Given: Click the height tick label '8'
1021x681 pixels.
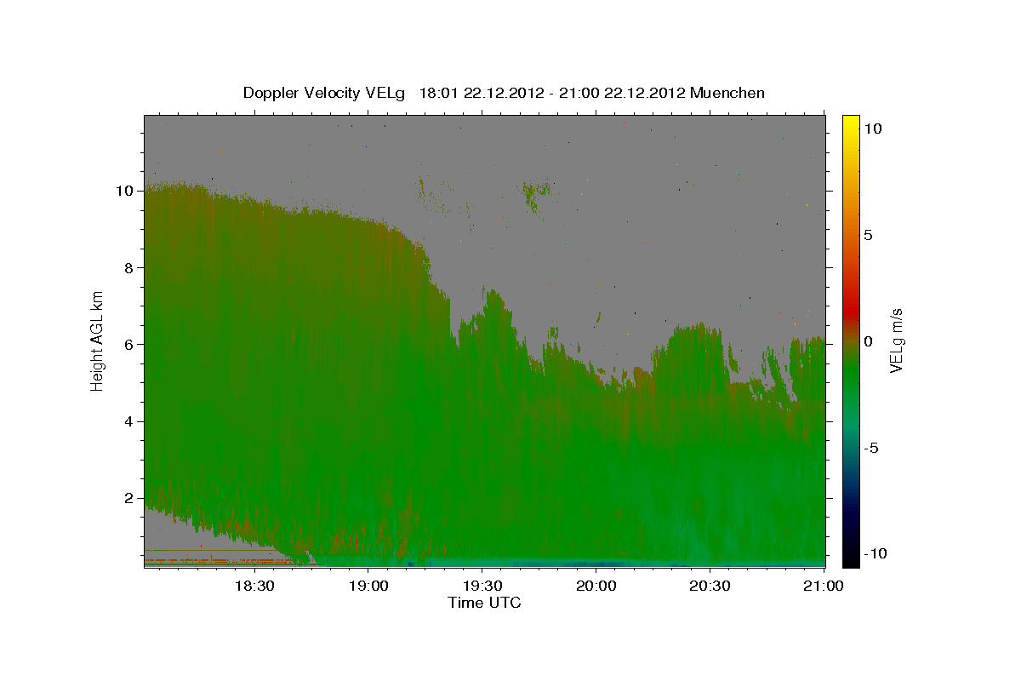Looking at the screenshot, I should (x=128, y=267).
